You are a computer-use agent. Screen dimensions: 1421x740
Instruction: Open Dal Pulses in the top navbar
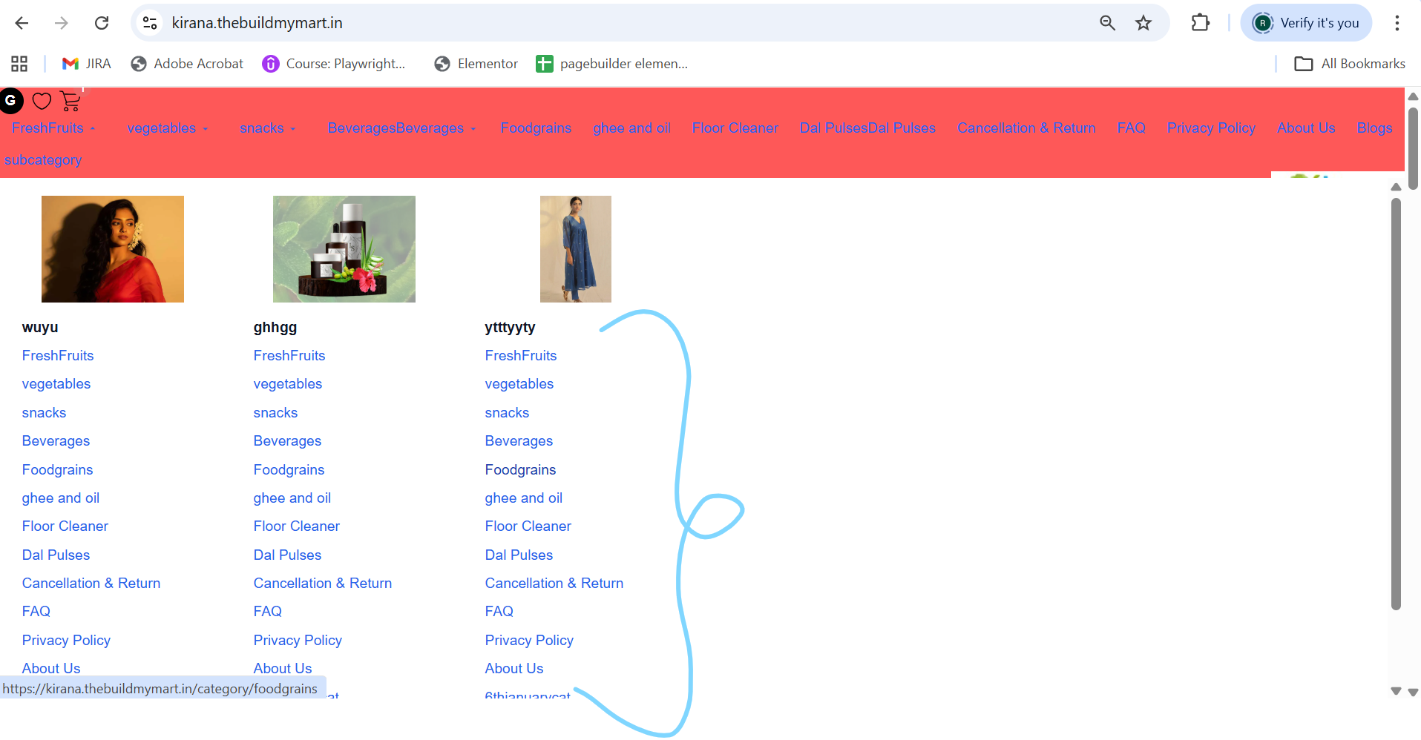click(x=867, y=128)
